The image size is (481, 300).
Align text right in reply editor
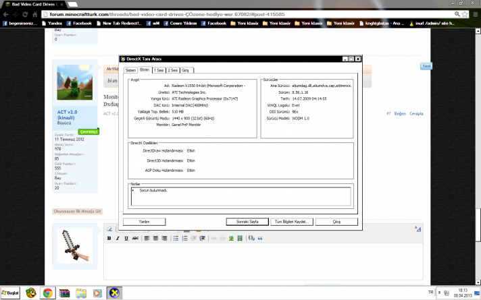click(x=164, y=238)
